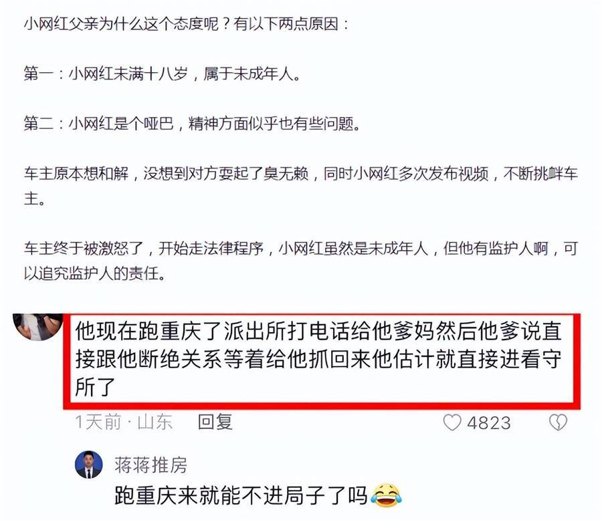
Task: Select the line starting 第一
Action: coord(162,74)
